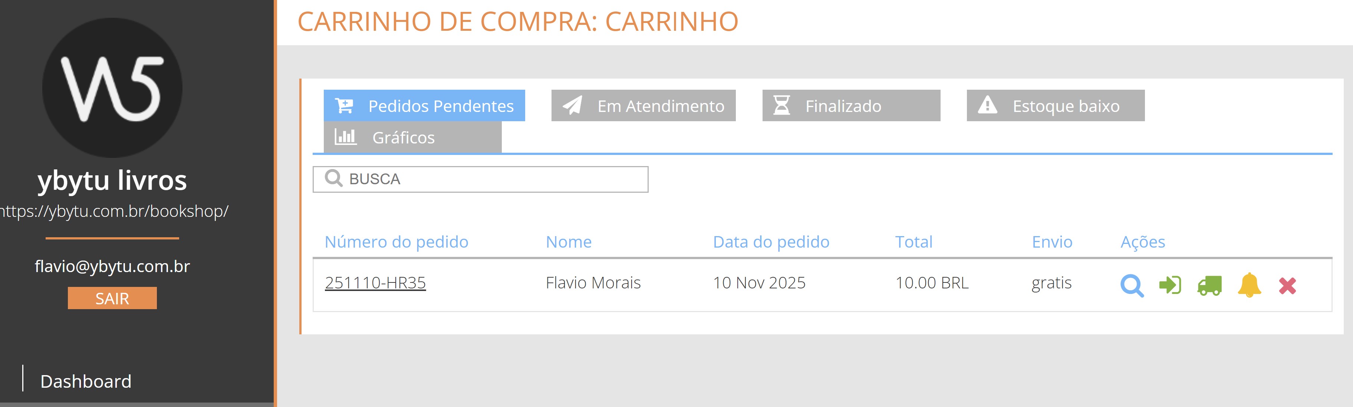Switch to the Gráficos tab
The width and height of the screenshot is (1353, 407).
[x=412, y=138]
